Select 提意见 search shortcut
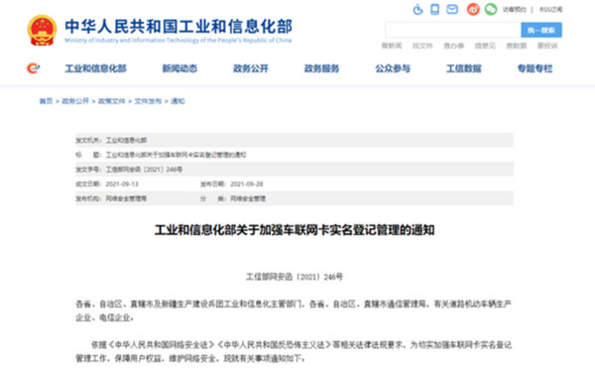595x368 pixels. pyautogui.click(x=485, y=46)
